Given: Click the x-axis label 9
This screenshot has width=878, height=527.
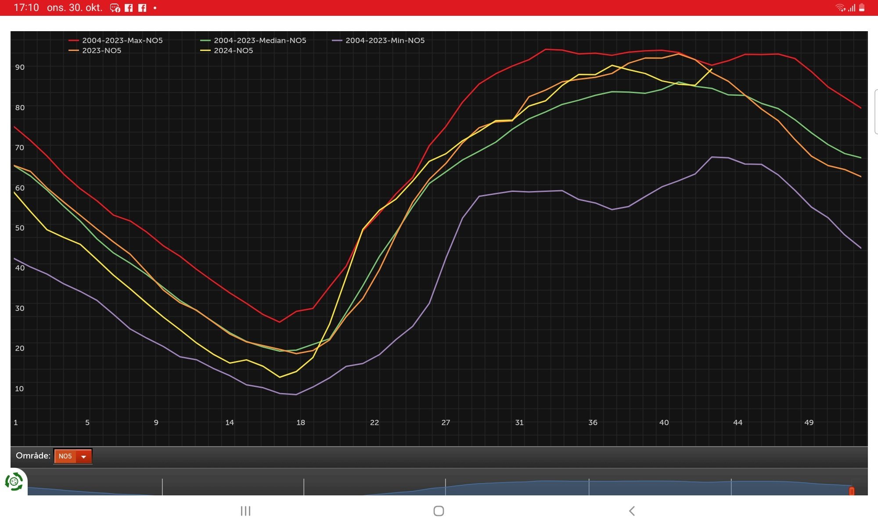Looking at the screenshot, I should 156,422.
